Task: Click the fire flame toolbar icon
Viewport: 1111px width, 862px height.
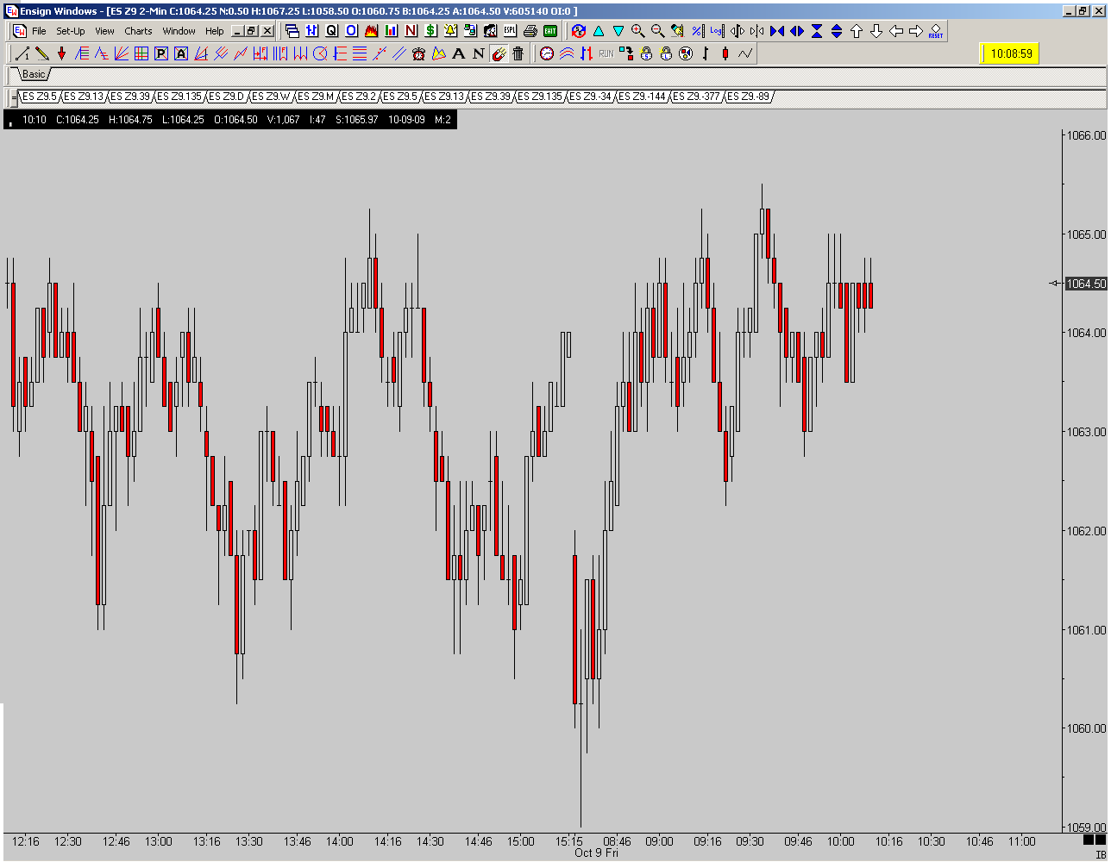Action: pos(371,31)
